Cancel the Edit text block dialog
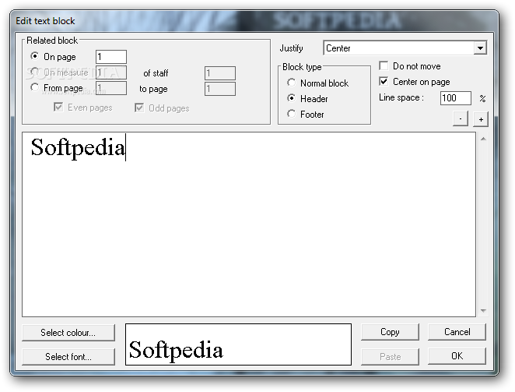 (x=457, y=332)
